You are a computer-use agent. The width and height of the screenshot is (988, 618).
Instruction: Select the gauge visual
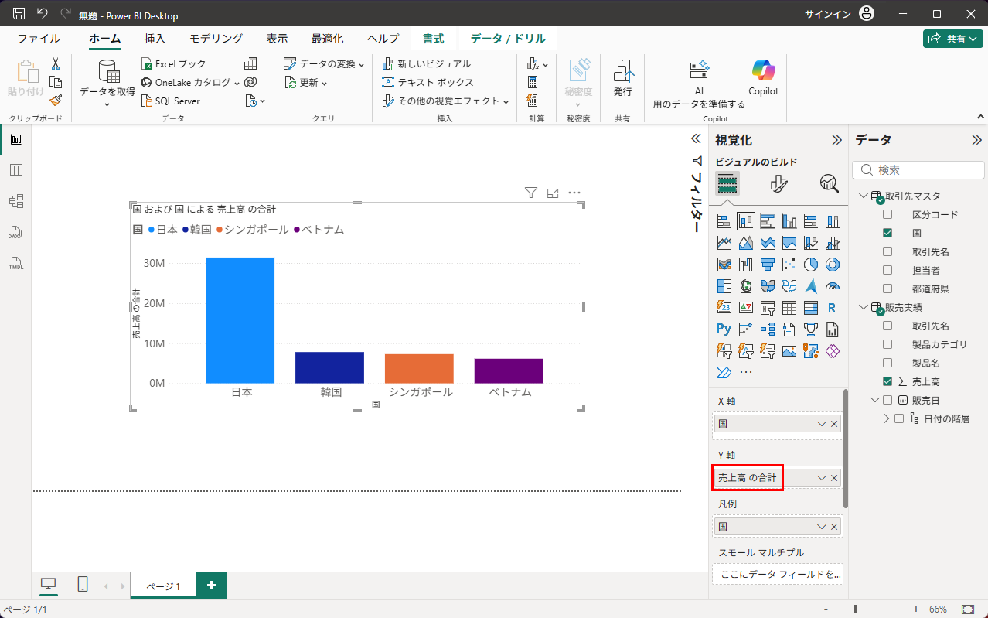tap(832, 286)
